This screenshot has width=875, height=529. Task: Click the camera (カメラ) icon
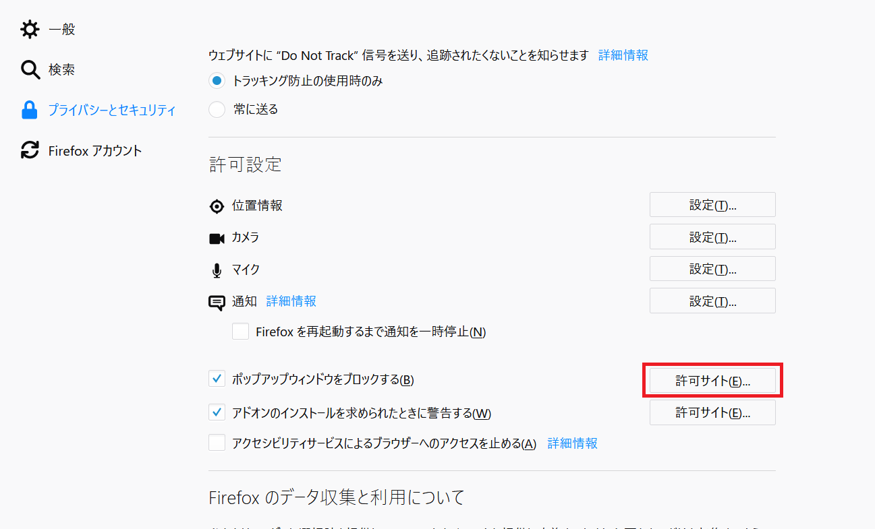[217, 238]
